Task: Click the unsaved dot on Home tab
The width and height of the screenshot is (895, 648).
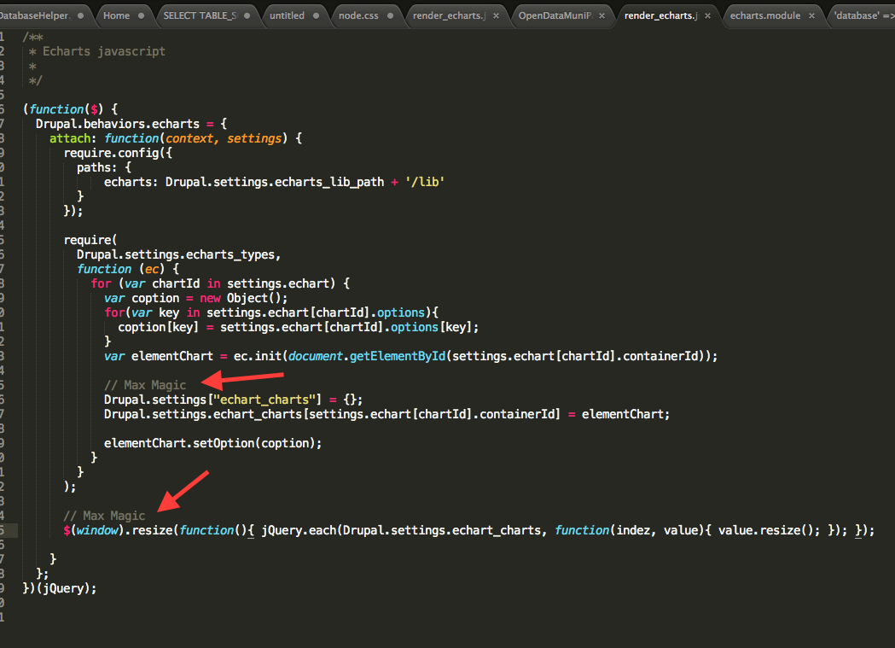Action: point(145,15)
